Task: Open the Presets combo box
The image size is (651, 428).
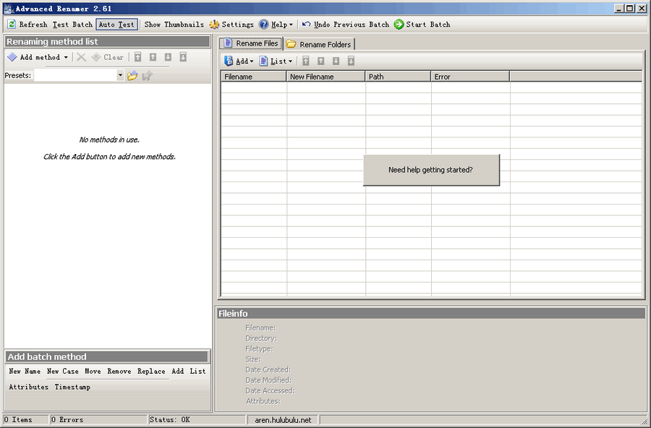Action: coord(120,76)
